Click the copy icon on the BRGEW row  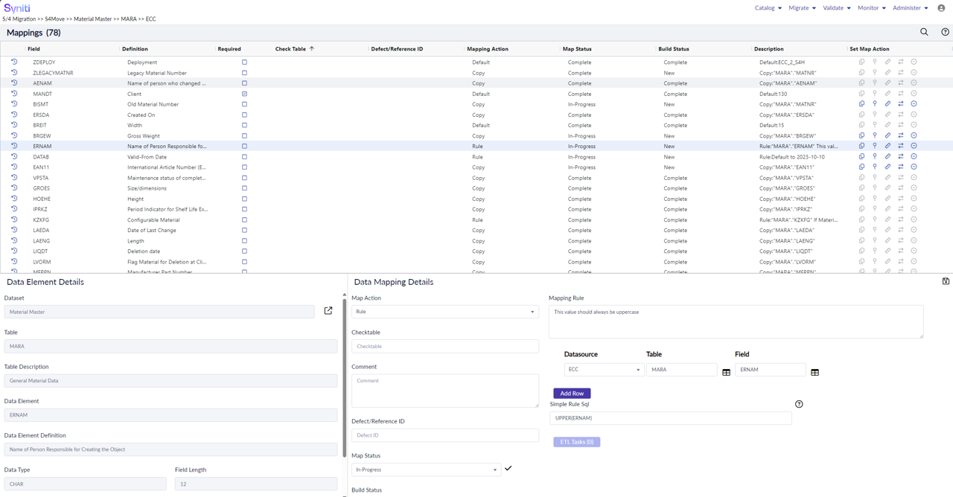coord(861,135)
